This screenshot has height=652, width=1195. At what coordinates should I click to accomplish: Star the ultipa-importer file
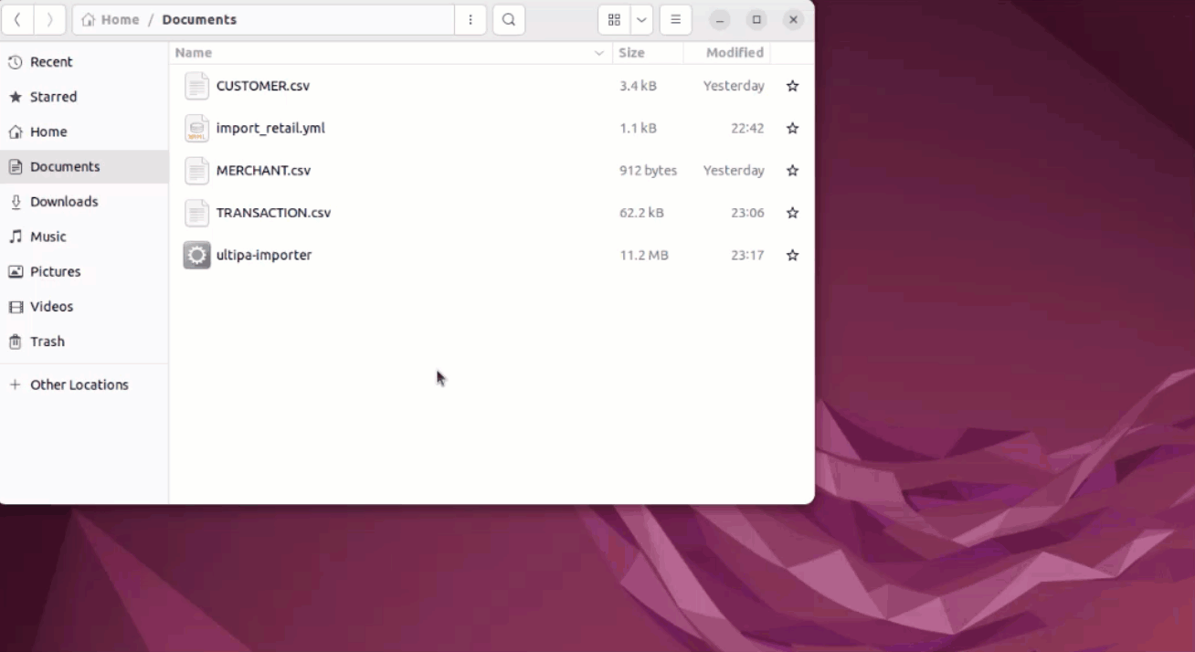point(792,255)
